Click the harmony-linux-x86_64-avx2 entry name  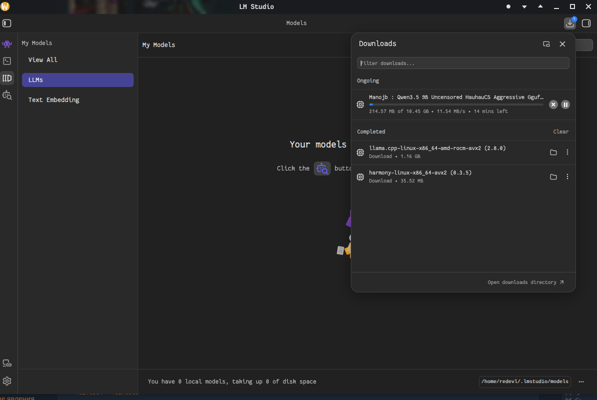pos(420,173)
